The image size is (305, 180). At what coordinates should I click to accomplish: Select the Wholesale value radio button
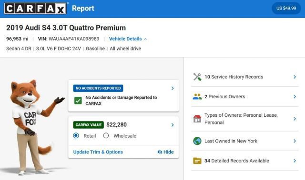(106, 135)
